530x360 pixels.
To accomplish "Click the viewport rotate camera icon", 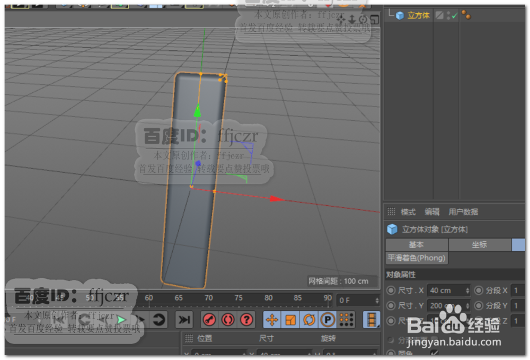I will (x=363, y=19).
